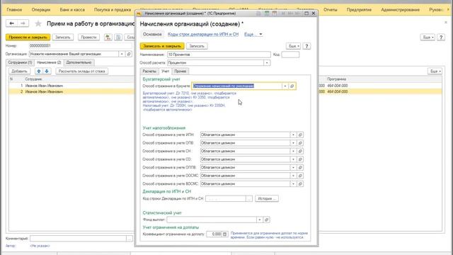This screenshot has width=453, height=255.
Task: Switch to the Сотрудники (1) tab
Action: coord(20,62)
